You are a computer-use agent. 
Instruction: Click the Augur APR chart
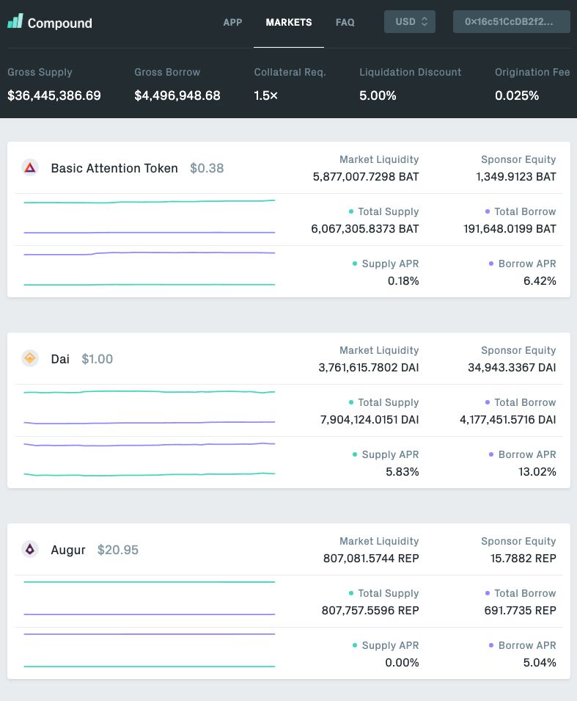click(149, 650)
